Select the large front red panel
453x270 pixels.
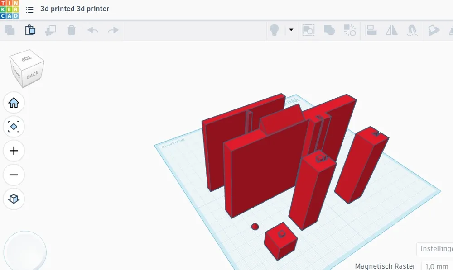coord(266,170)
